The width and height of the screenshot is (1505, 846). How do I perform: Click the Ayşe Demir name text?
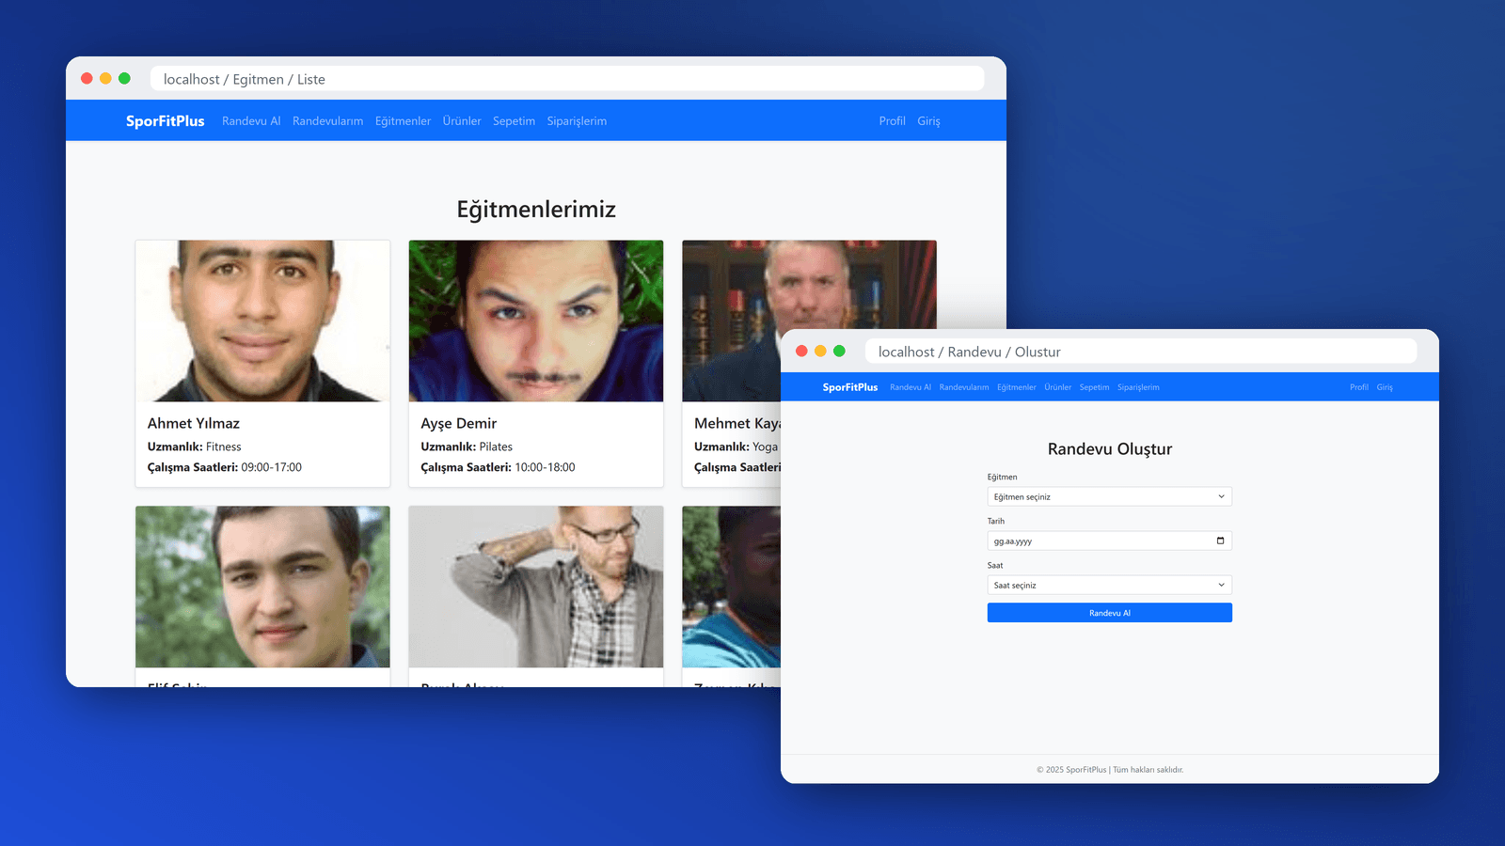(459, 423)
